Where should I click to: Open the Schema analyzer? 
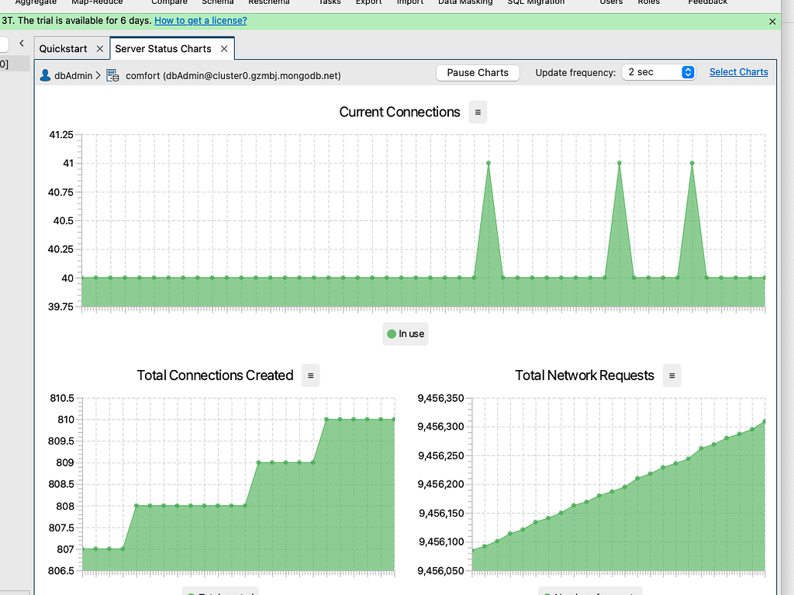[217, 2]
